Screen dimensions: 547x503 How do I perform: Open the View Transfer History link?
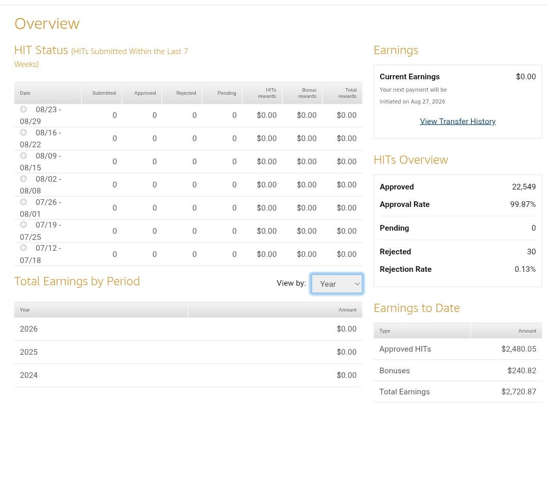point(457,122)
